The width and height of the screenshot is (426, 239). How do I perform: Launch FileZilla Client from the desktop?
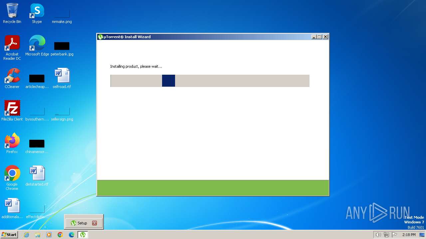click(12, 111)
